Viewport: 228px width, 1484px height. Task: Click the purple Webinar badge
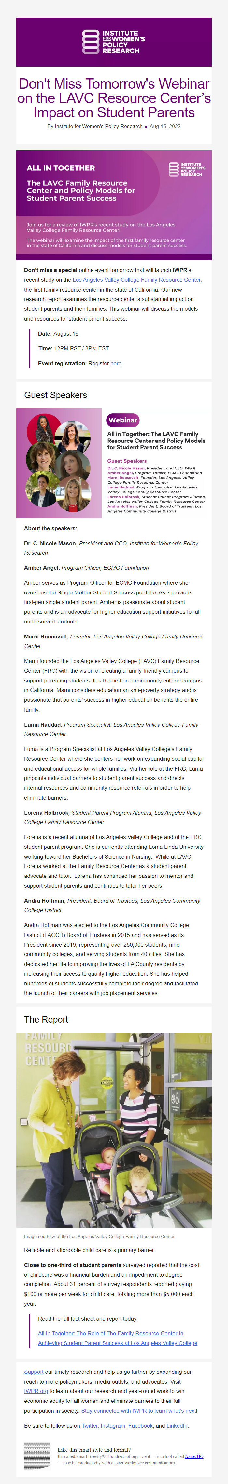click(123, 420)
